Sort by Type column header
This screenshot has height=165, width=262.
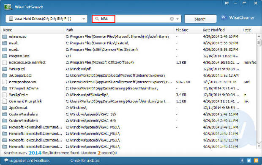pyautogui.click(x=247, y=30)
